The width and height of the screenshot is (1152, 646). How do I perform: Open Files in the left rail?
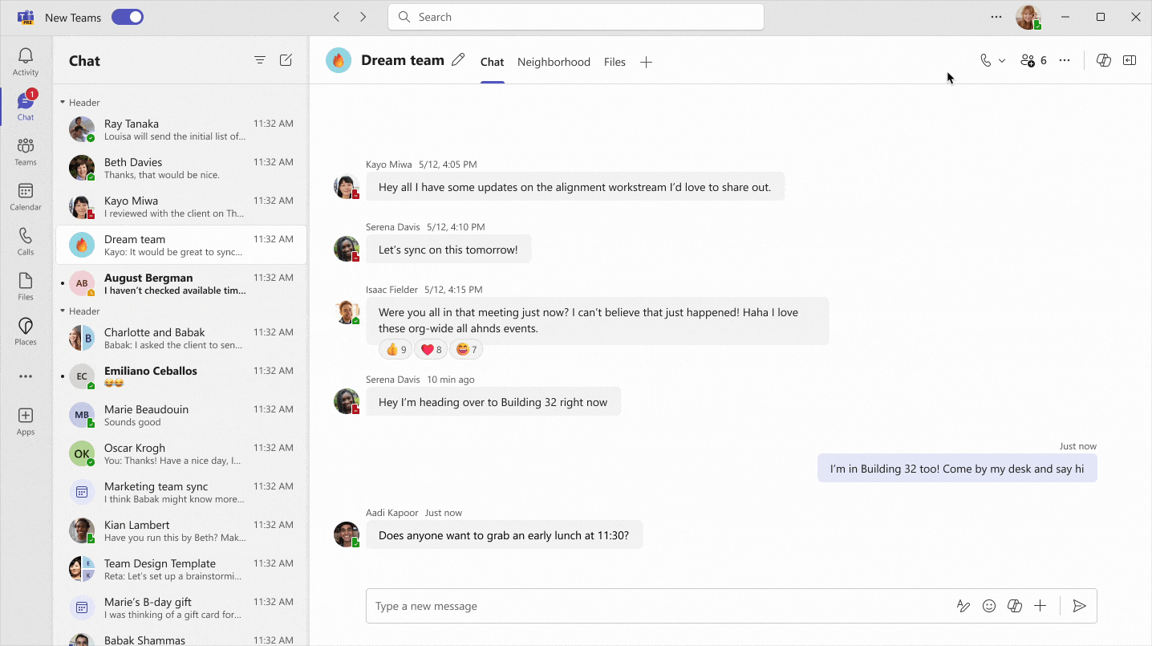[x=26, y=286]
